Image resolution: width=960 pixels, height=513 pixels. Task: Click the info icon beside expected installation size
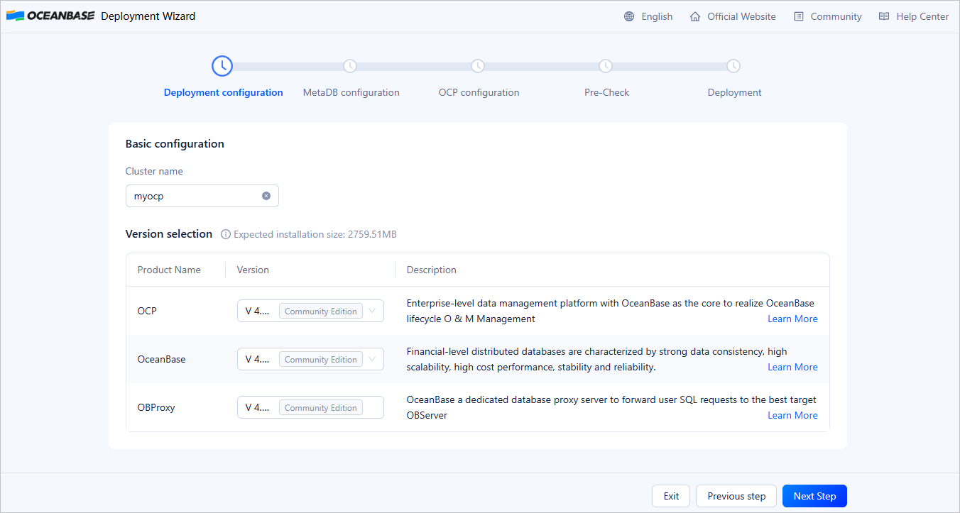225,234
